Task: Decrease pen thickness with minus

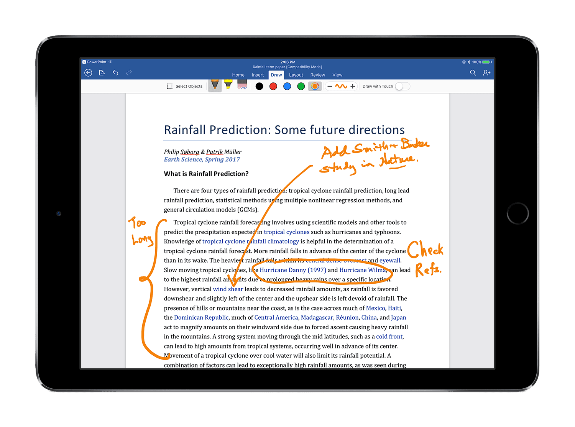Action: (x=330, y=86)
